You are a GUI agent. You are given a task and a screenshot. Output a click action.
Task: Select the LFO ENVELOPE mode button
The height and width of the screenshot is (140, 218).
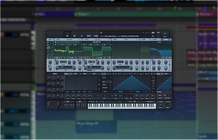[x=107, y=88]
